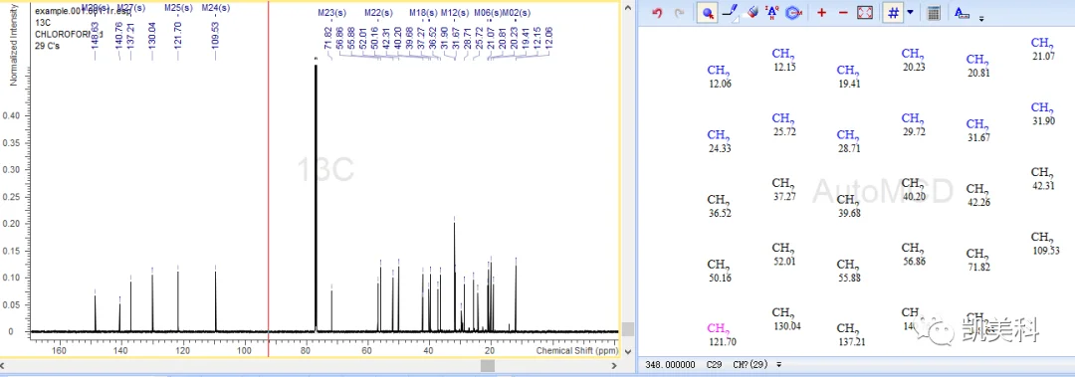Select the CH2 fragment labeled 20.81
Image resolution: width=1075 pixels, height=377 pixels.
tap(978, 66)
